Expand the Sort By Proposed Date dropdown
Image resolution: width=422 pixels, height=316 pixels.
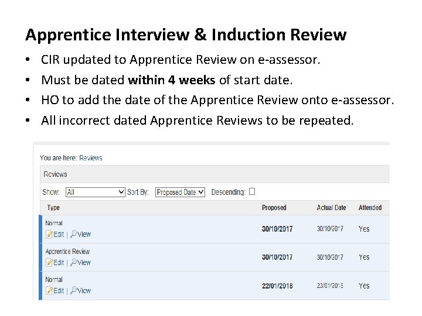180,192
